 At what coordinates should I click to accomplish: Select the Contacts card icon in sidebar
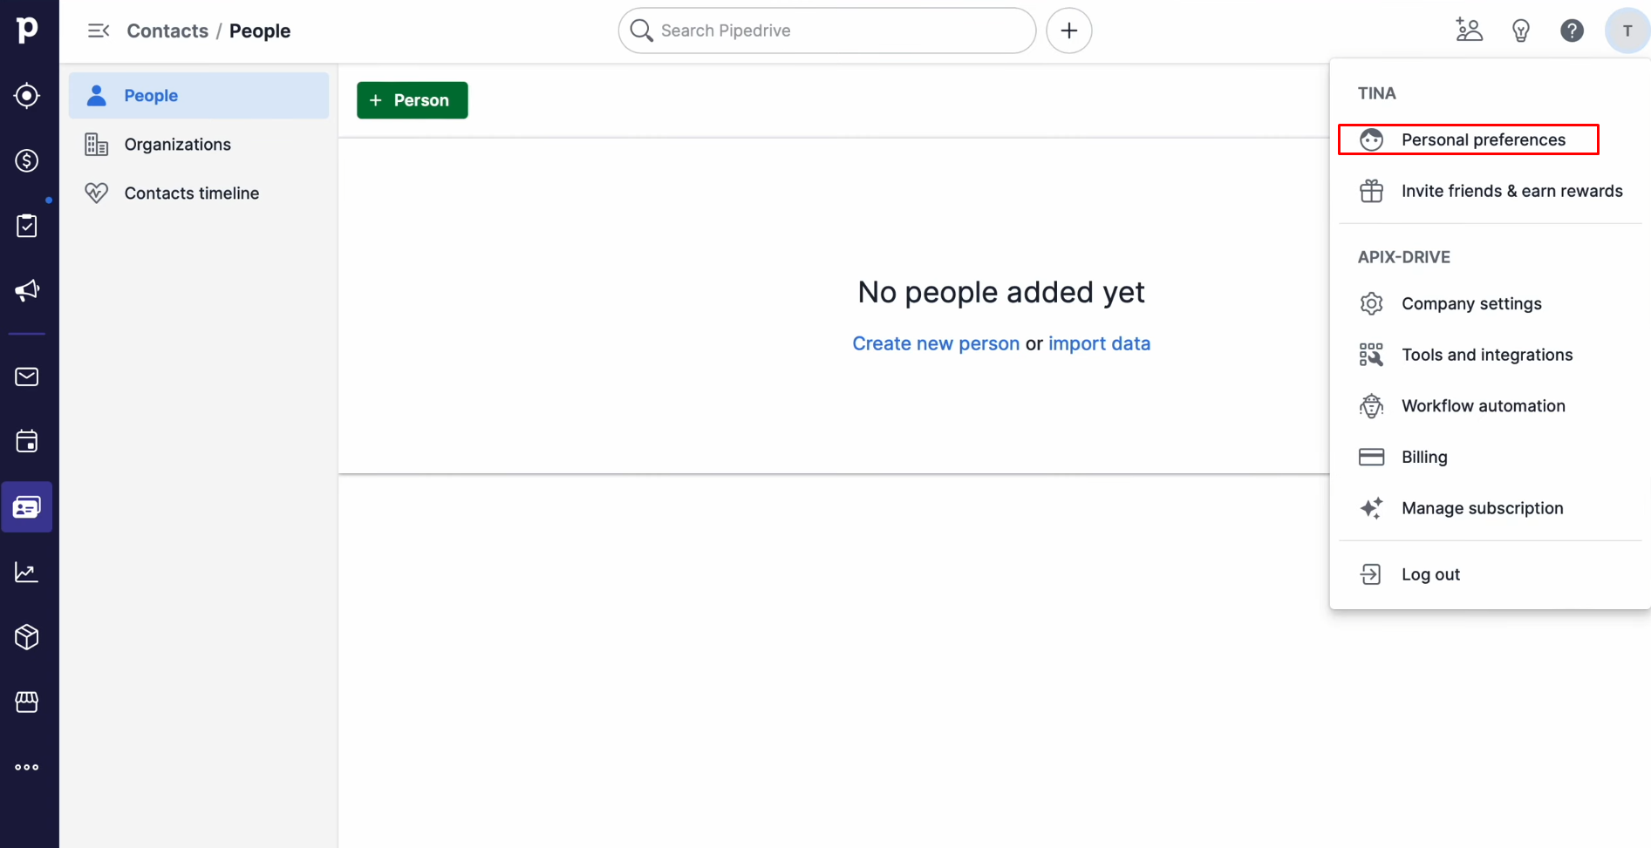27,506
